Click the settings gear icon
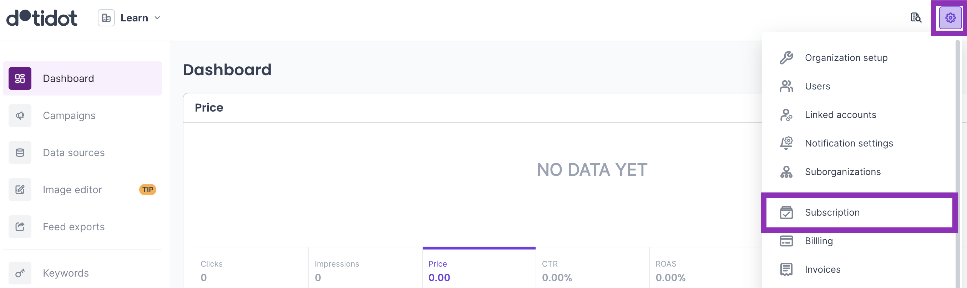Screen dimensions: 967x288 [950, 17]
